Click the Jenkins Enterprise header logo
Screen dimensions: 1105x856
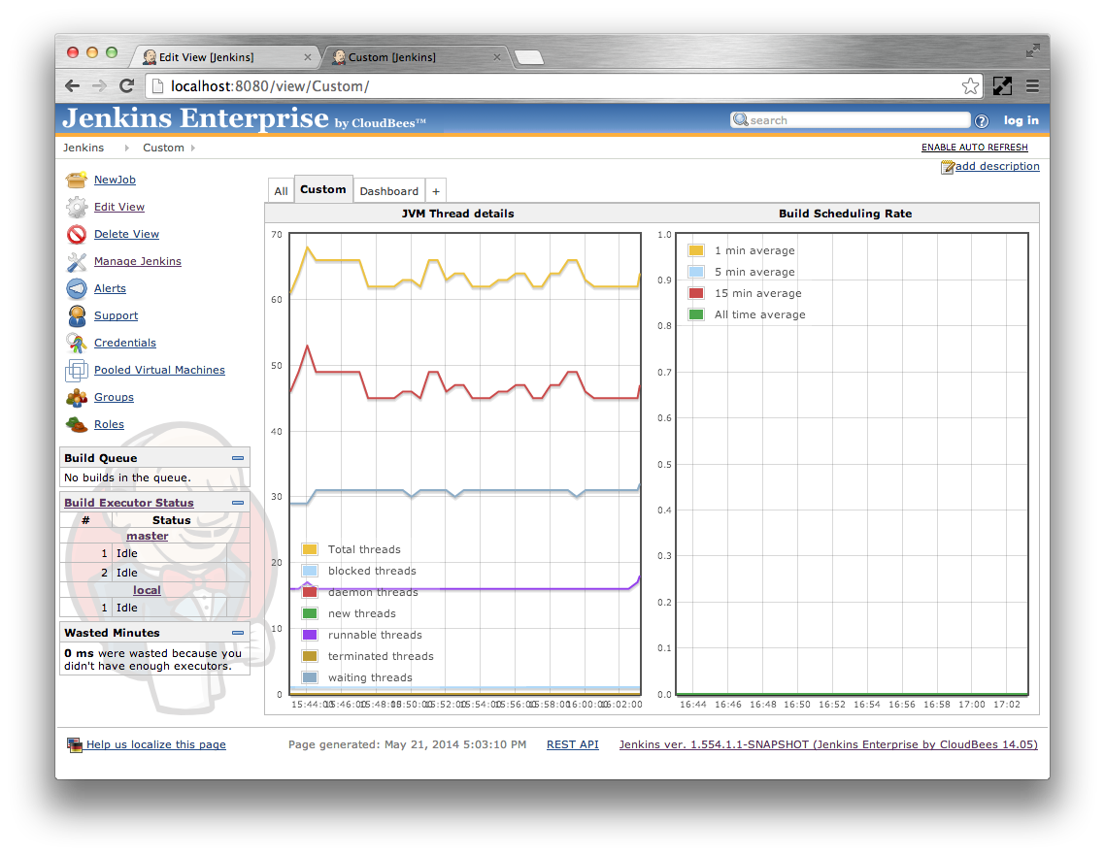pyautogui.click(x=244, y=118)
